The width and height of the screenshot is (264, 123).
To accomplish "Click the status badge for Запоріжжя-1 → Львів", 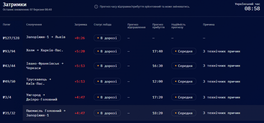I will point(107,38).
